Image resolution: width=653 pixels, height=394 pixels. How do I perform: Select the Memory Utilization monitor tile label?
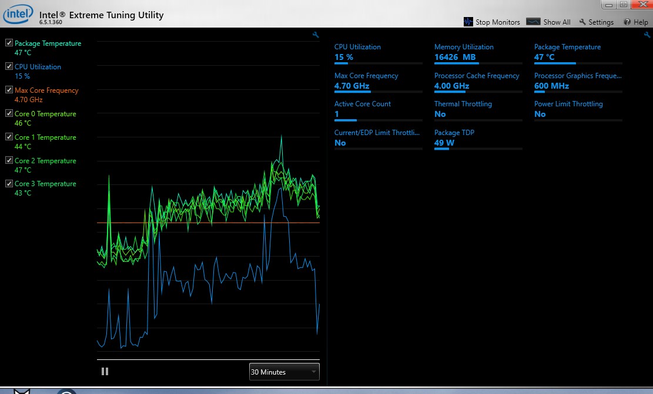tap(464, 47)
